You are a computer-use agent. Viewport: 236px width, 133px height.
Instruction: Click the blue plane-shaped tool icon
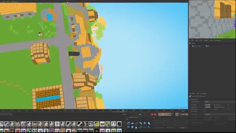(x=132, y=123)
